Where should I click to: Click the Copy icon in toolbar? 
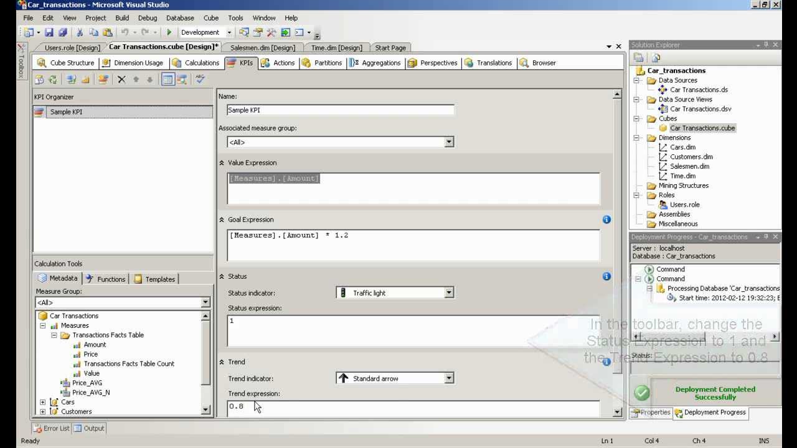click(x=93, y=32)
